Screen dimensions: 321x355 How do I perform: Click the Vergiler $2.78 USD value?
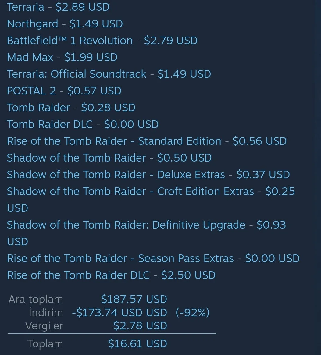tap(140, 325)
